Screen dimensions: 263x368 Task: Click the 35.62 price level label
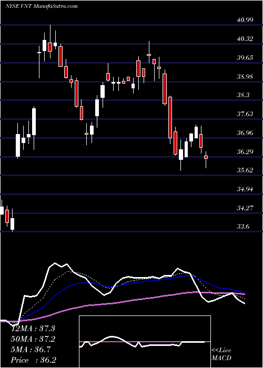(x=245, y=170)
